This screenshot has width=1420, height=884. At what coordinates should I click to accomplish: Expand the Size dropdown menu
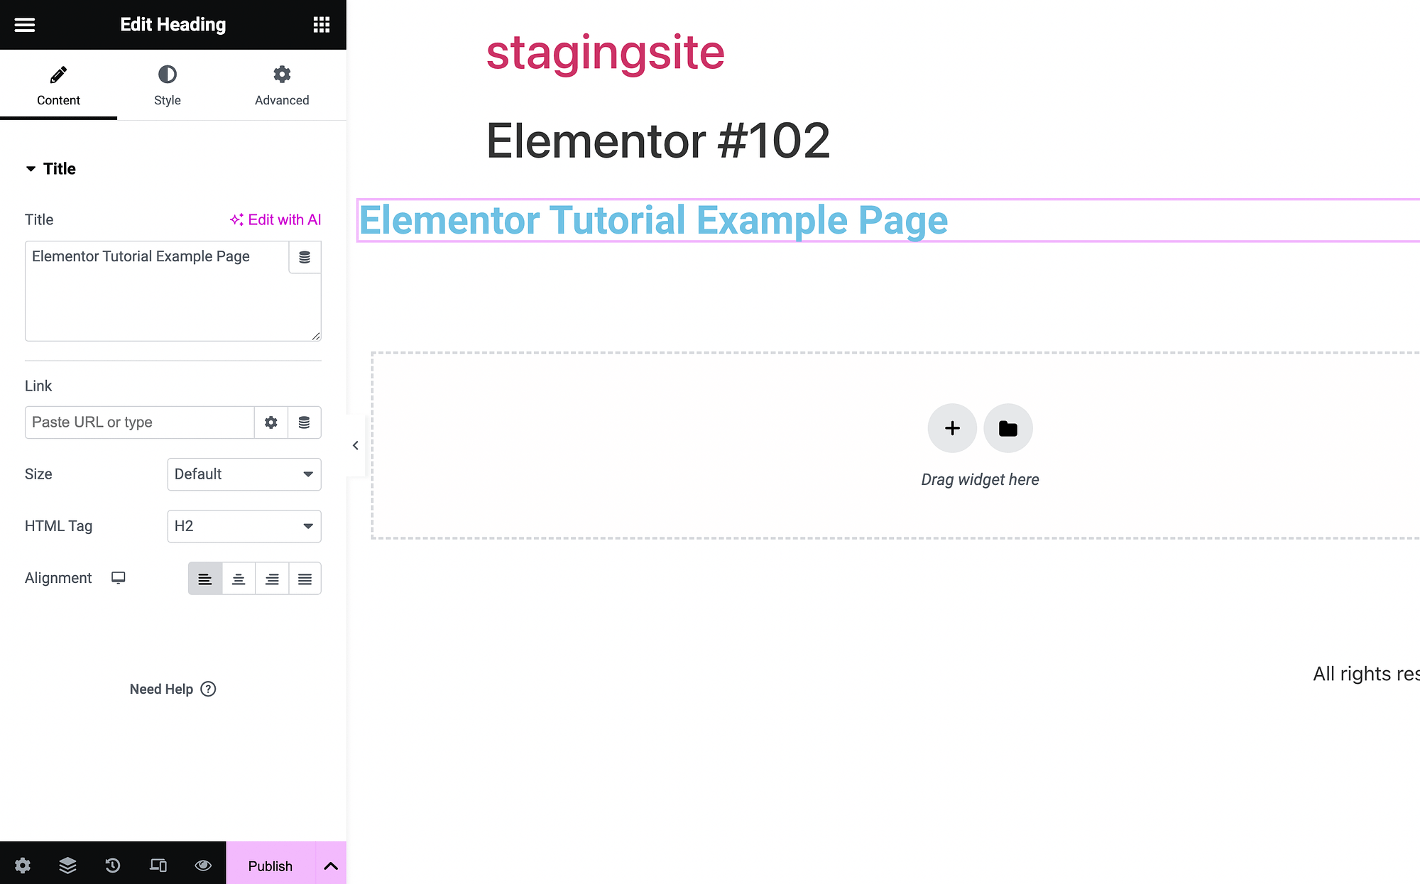point(244,474)
